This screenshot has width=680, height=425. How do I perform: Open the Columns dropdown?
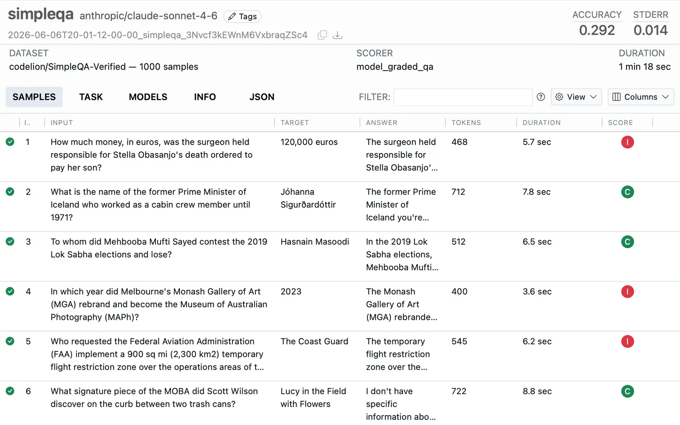(x=640, y=97)
